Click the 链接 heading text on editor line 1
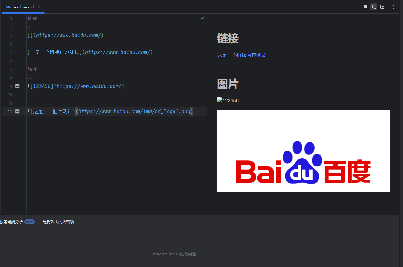The width and height of the screenshot is (403, 267). click(32, 18)
